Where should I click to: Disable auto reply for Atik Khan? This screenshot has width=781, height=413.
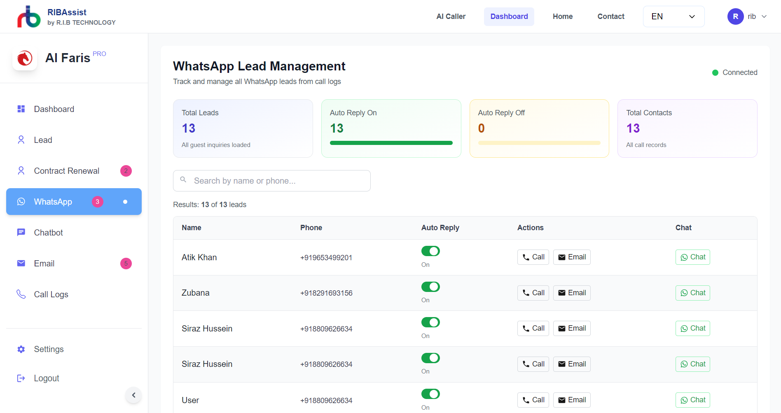(430, 251)
